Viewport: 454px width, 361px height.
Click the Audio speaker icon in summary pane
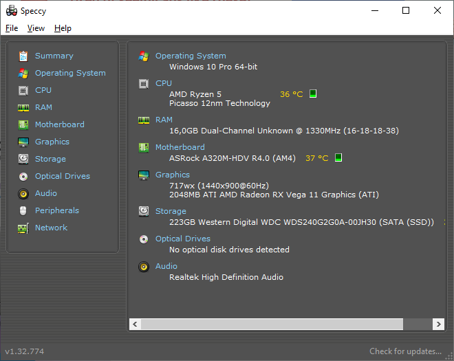pos(144,267)
